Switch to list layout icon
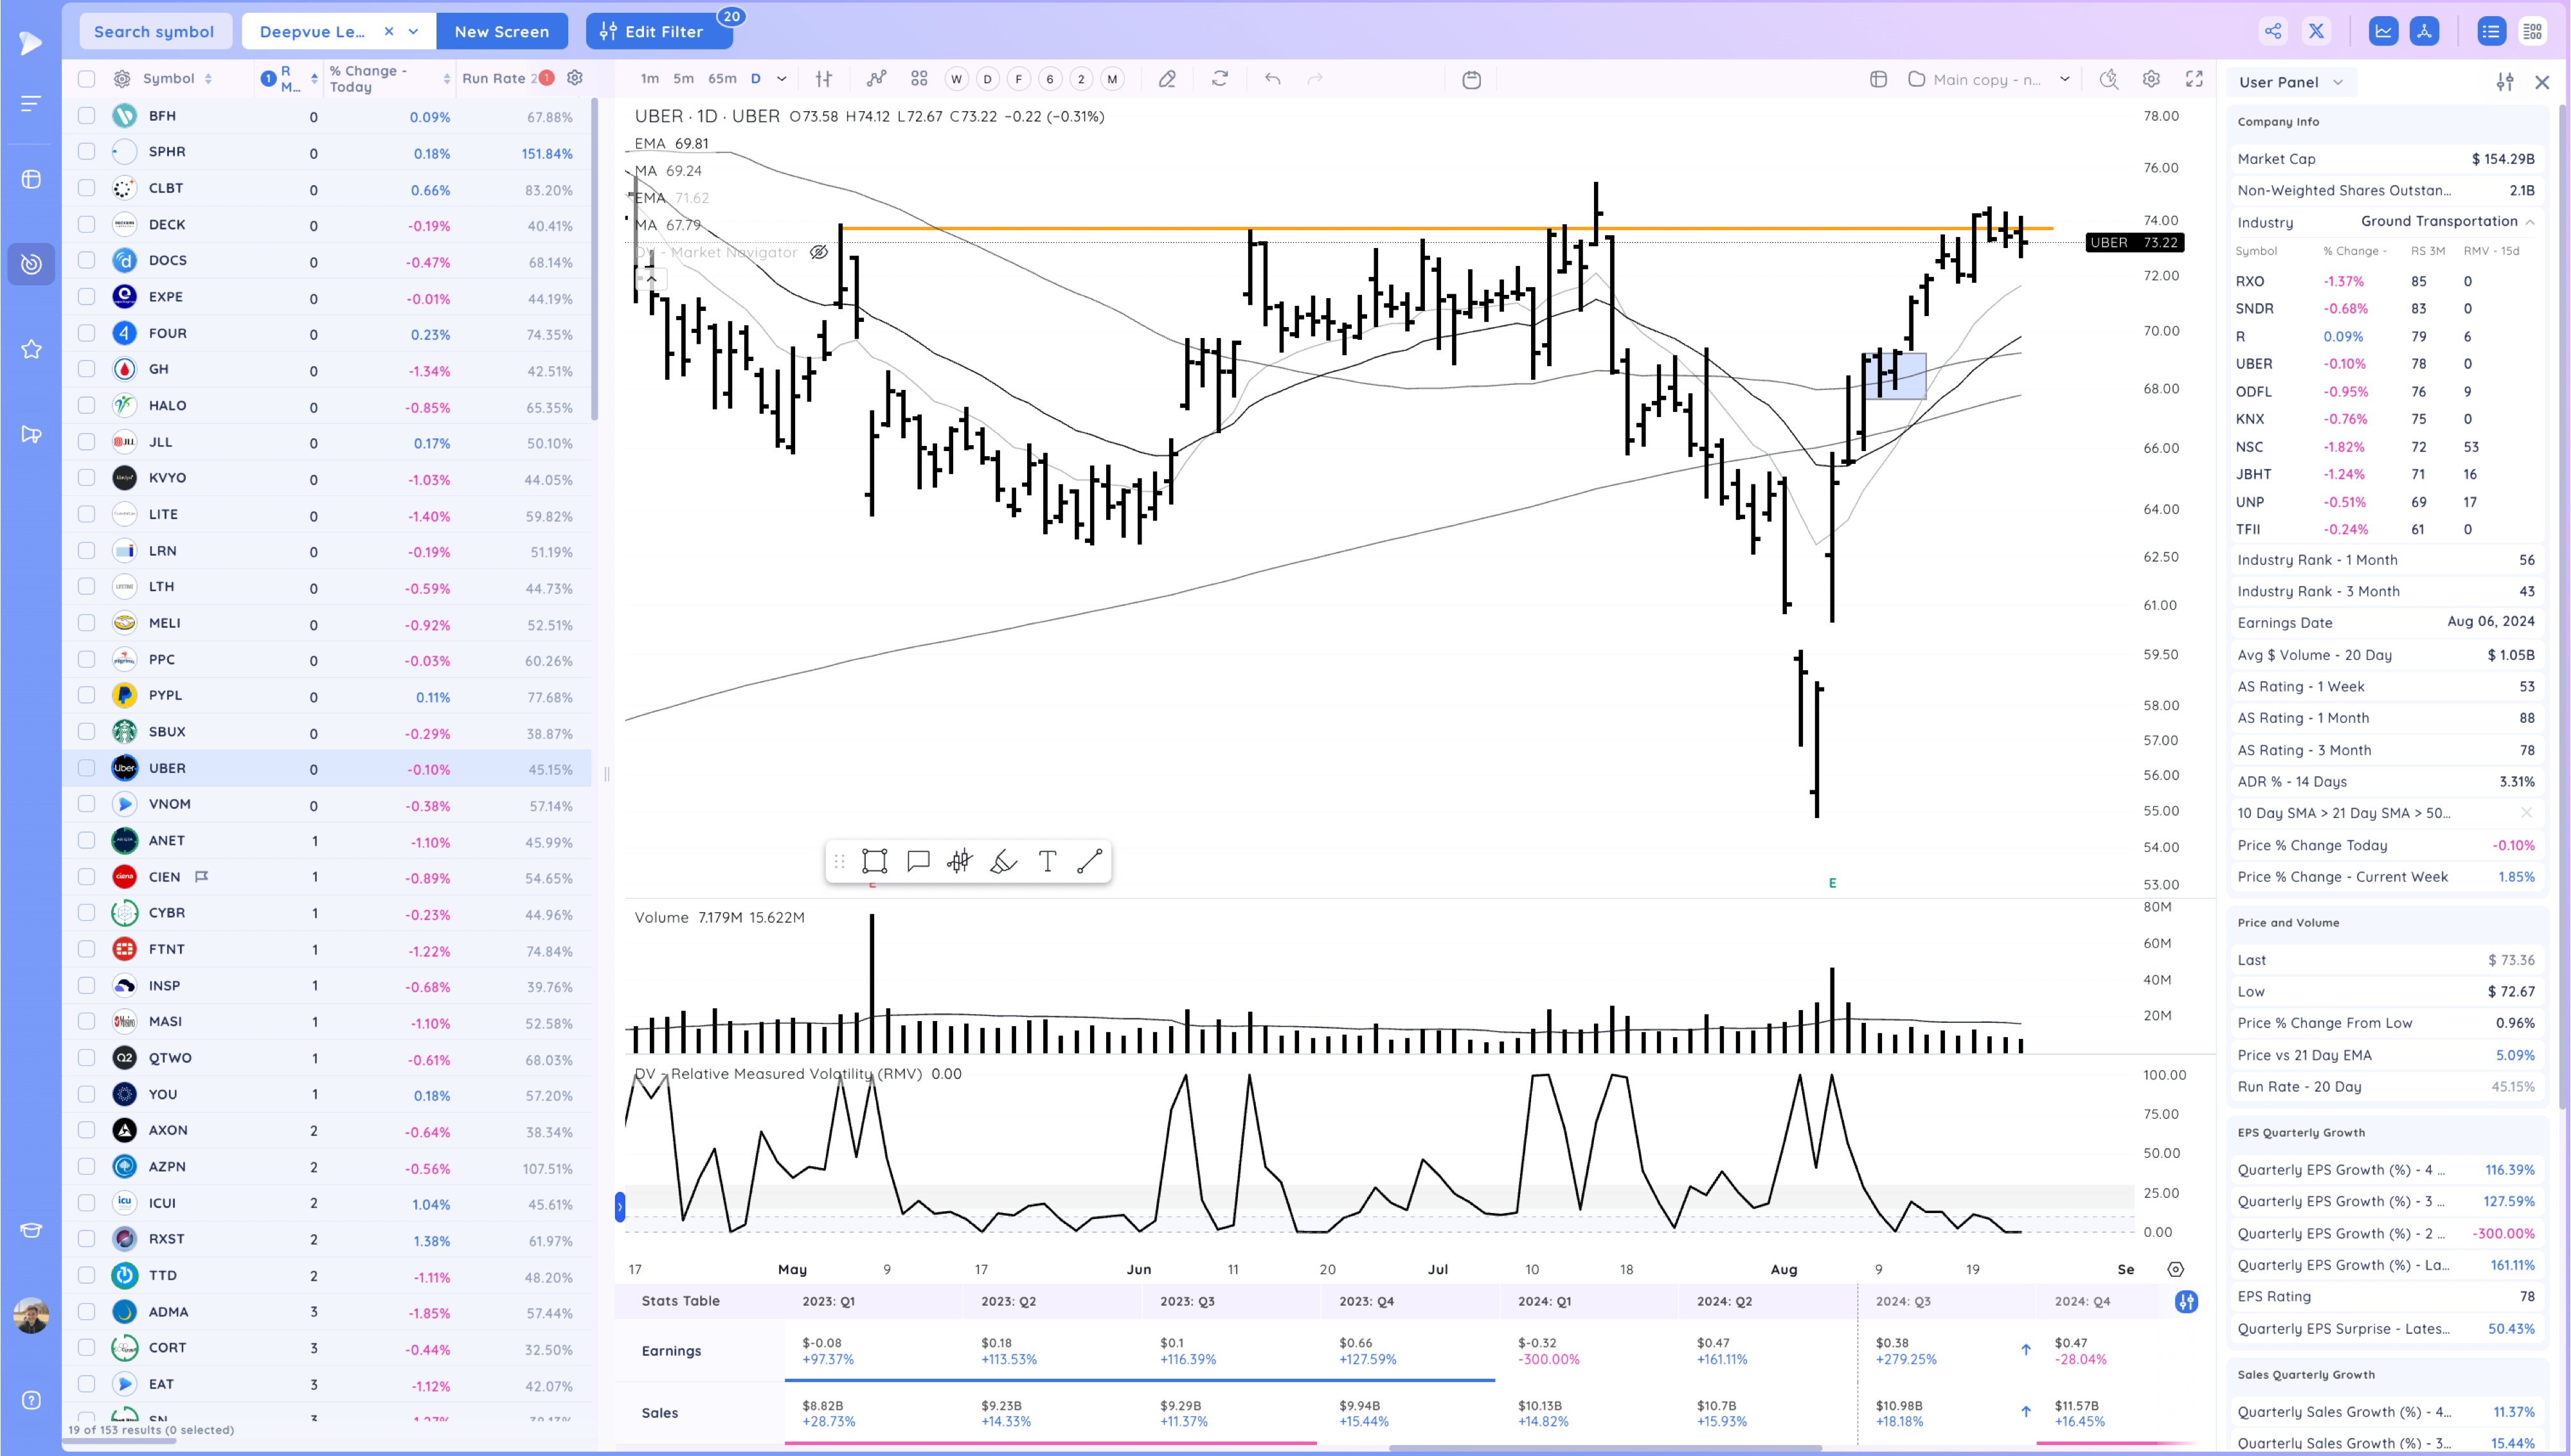The image size is (2571, 1456). click(2490, 31)
